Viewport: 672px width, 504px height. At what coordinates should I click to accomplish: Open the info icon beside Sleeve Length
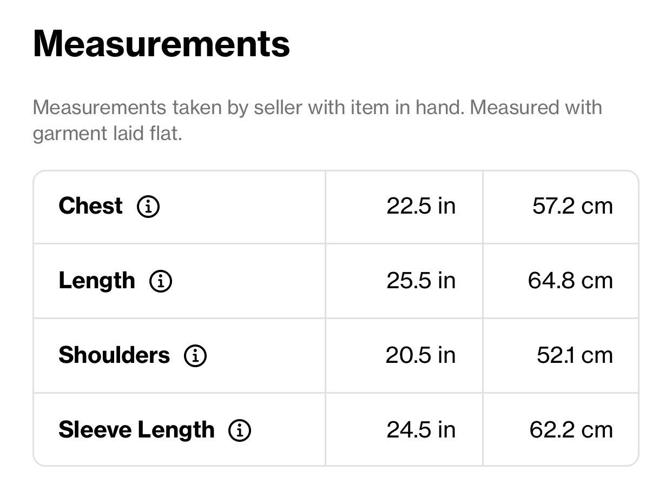click(240, 430)
